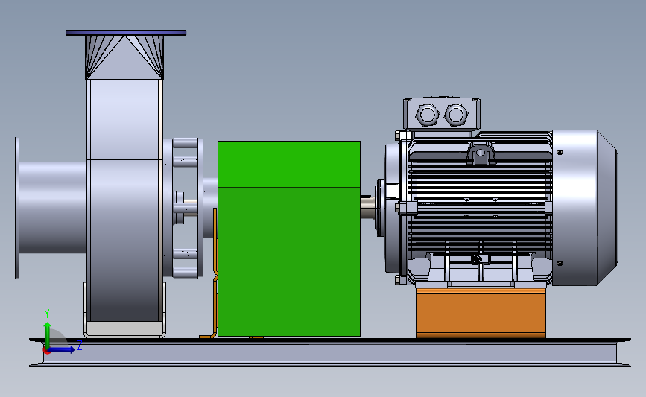Select the square-to-round outlet transition piece
This screenshot has width=646, height=397.
[124, 57]
